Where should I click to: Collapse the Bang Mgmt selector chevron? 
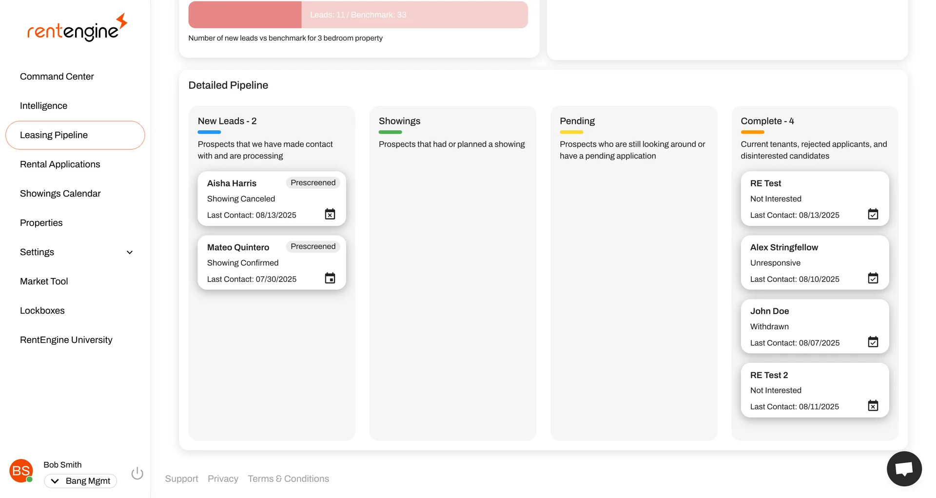point(55,480)
